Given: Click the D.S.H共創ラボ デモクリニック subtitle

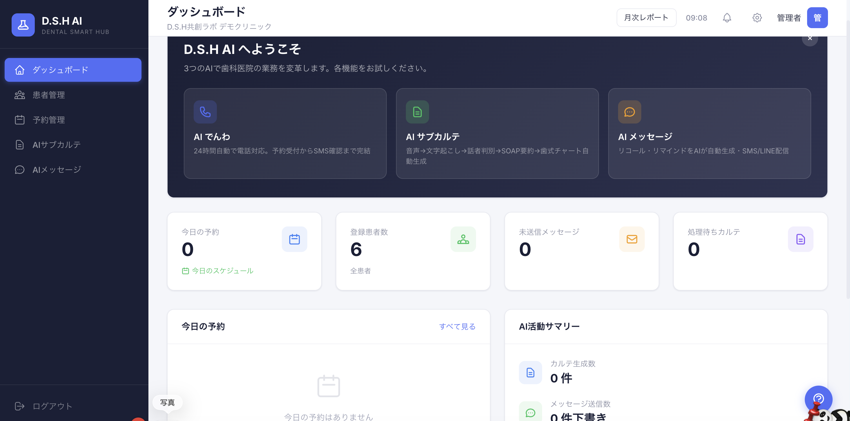Looking at the screenshot, I should pos(219,27).
